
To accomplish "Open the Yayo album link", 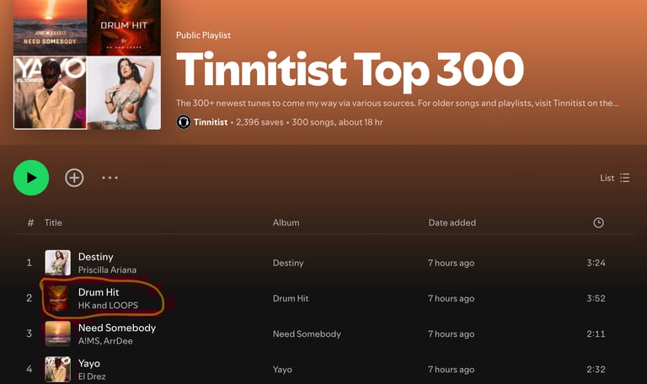I will coord(282,370).
